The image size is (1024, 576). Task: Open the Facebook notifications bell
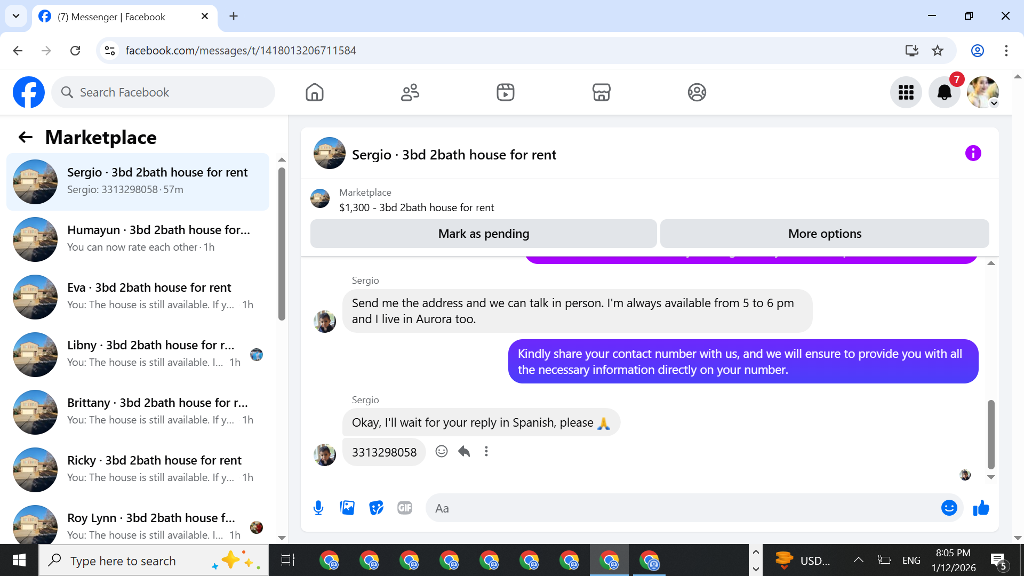944,92
